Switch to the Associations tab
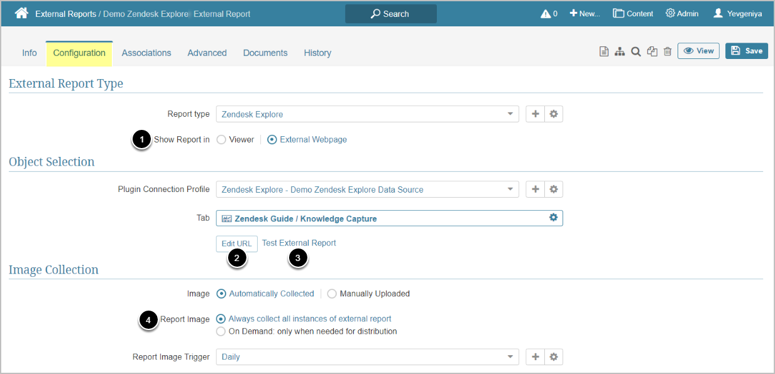Viewport: 775px width, 374px height. (x=146, y=53)
